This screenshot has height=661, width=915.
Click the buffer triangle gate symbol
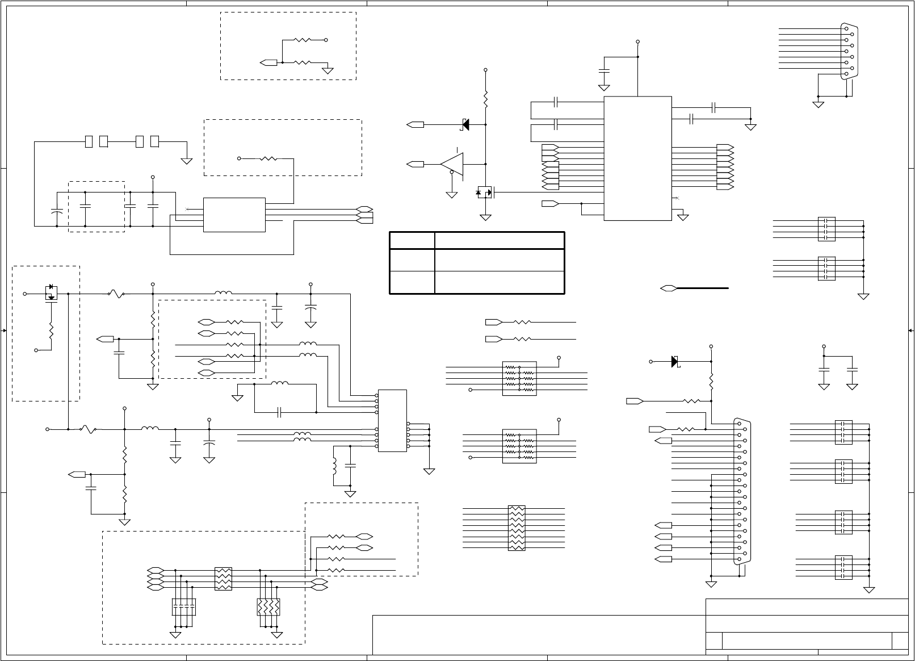point(452,164)
